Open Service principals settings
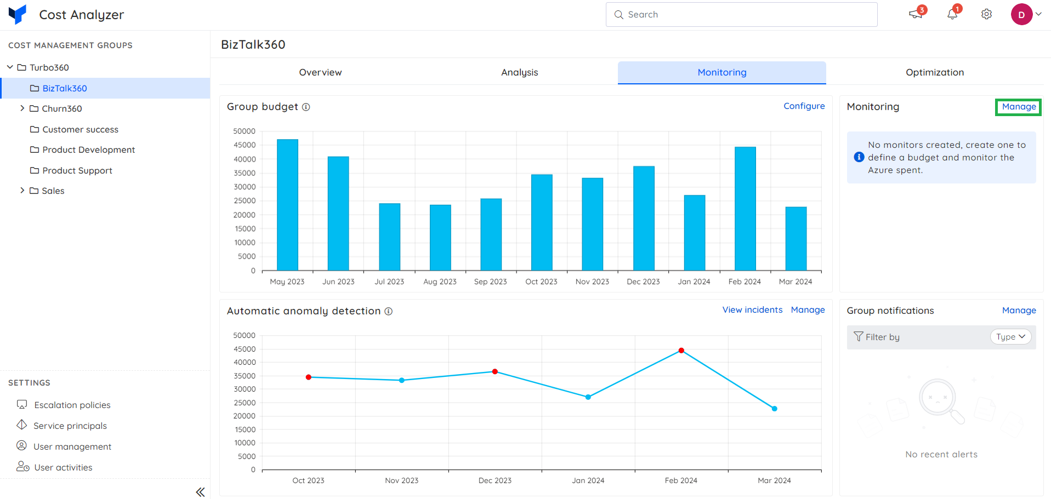This screenshot has width=1051, height=499. click(x=70, y=426)
